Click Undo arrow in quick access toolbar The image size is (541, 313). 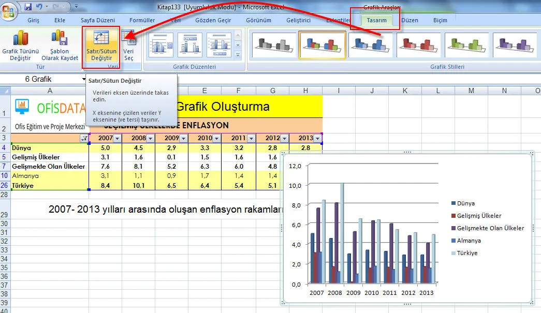point(40,7)
